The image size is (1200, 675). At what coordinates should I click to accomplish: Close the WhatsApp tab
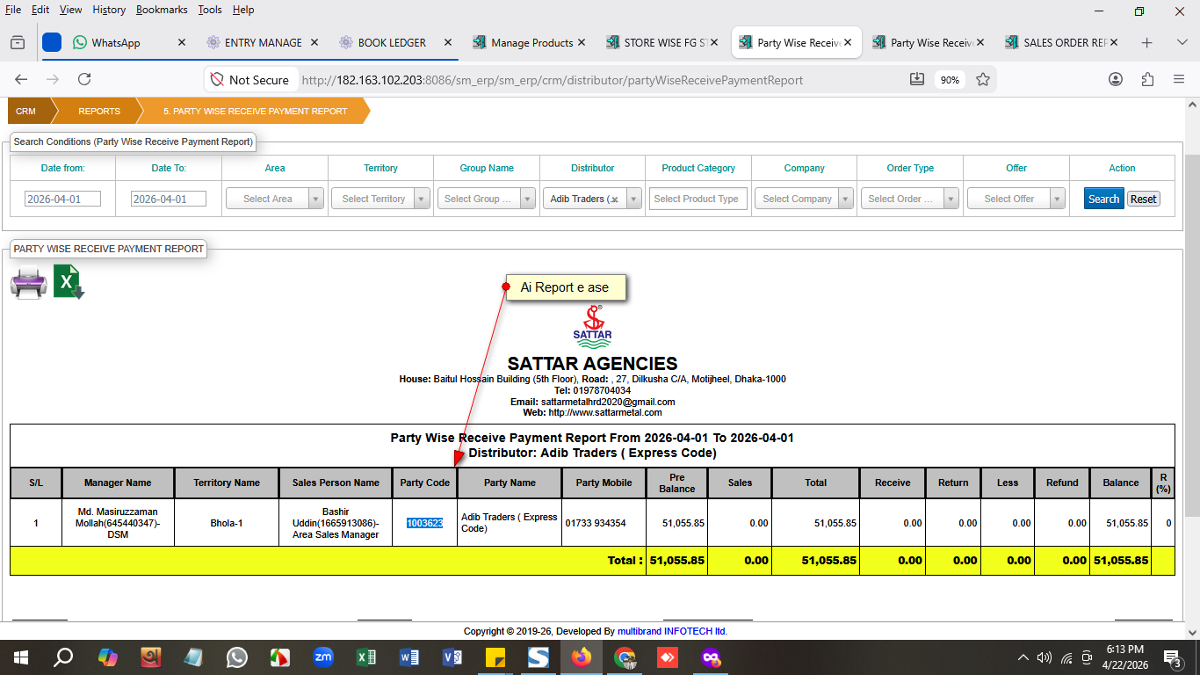182,42
